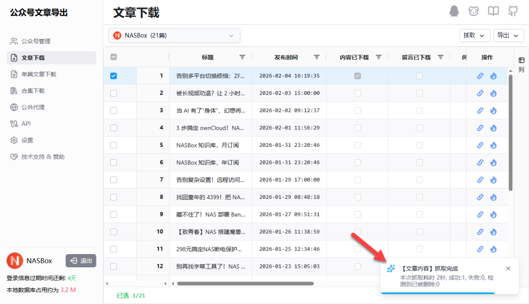
Task: Toggle the select-all header checkbox
Action: [114, 57]
